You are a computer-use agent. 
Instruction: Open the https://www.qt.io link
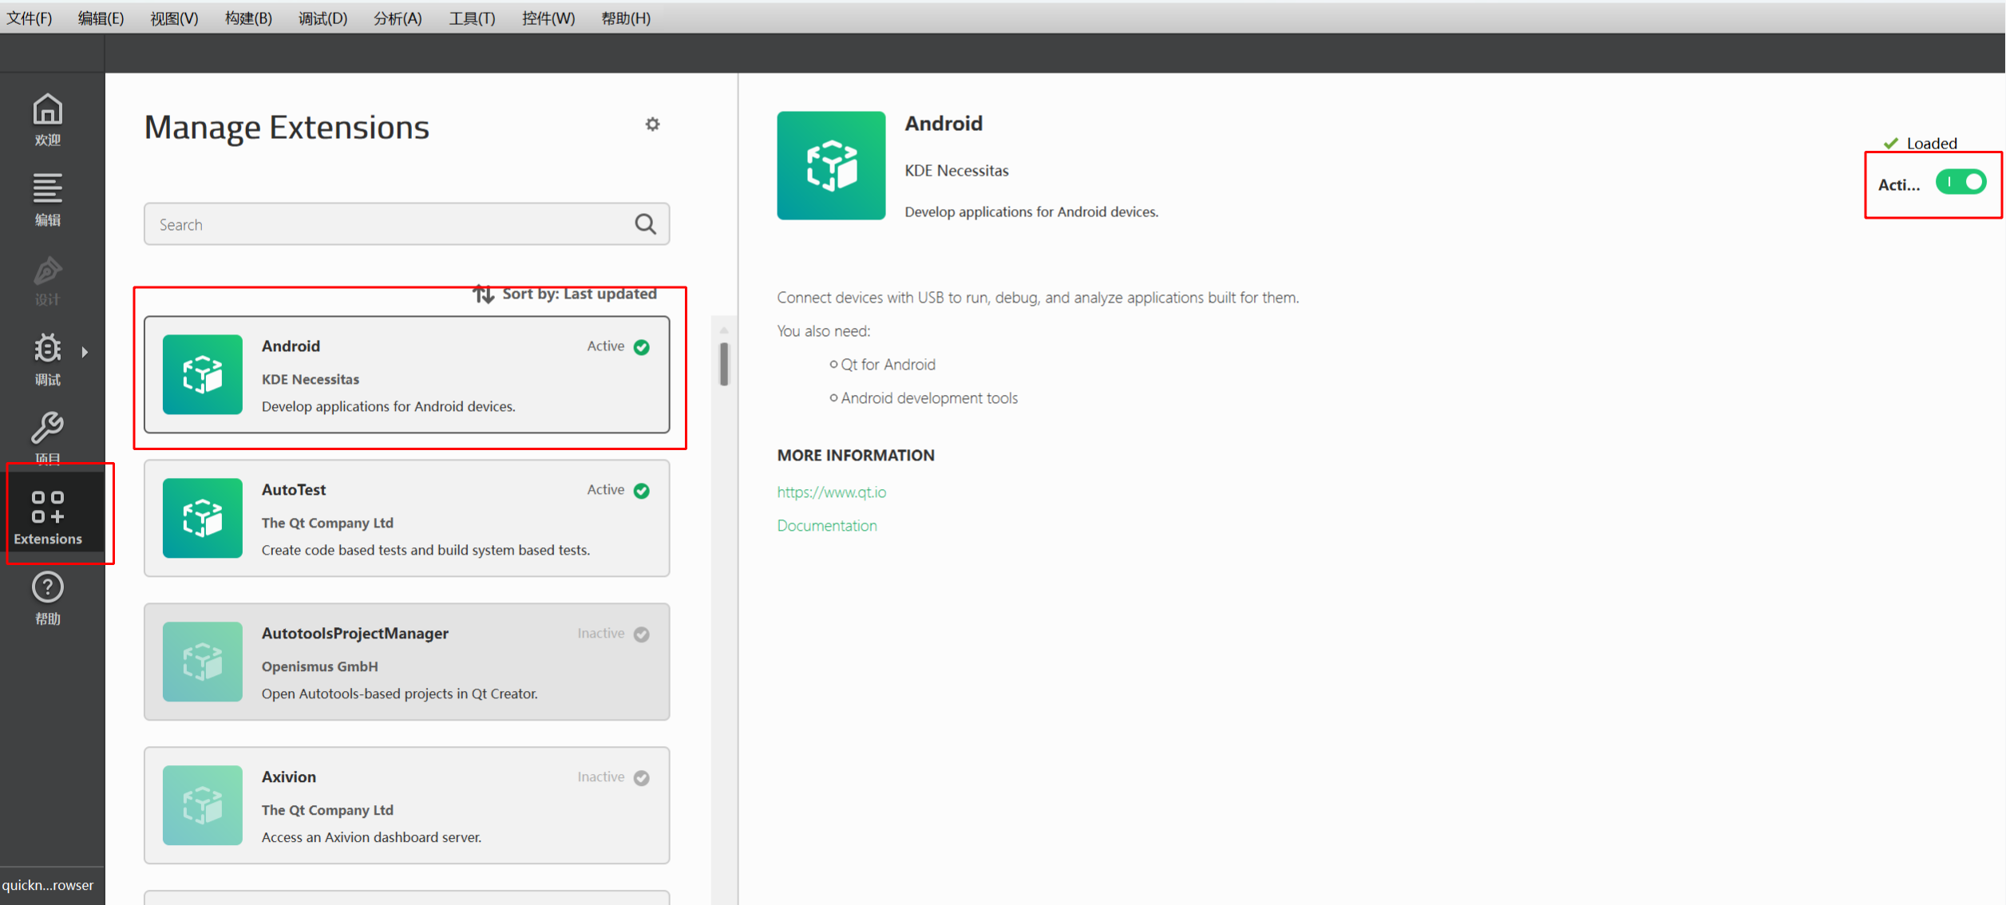coord(831,492)
